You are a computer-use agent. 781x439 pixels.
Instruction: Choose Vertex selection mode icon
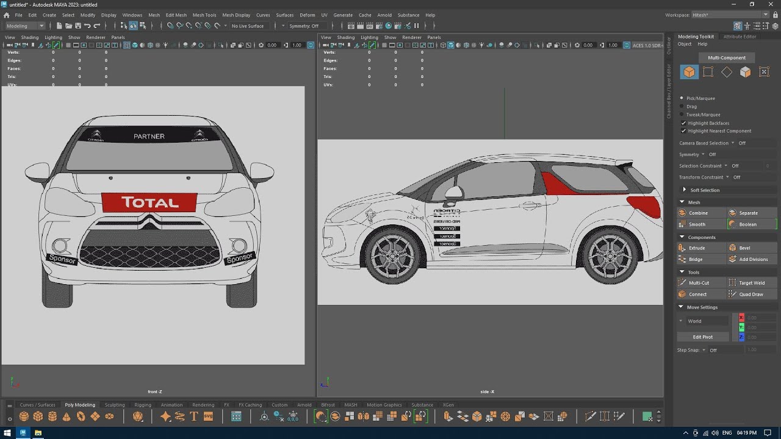tap(708, 72)
